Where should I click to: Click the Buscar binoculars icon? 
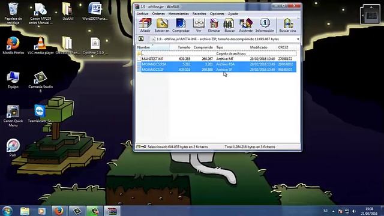point(229,25)
